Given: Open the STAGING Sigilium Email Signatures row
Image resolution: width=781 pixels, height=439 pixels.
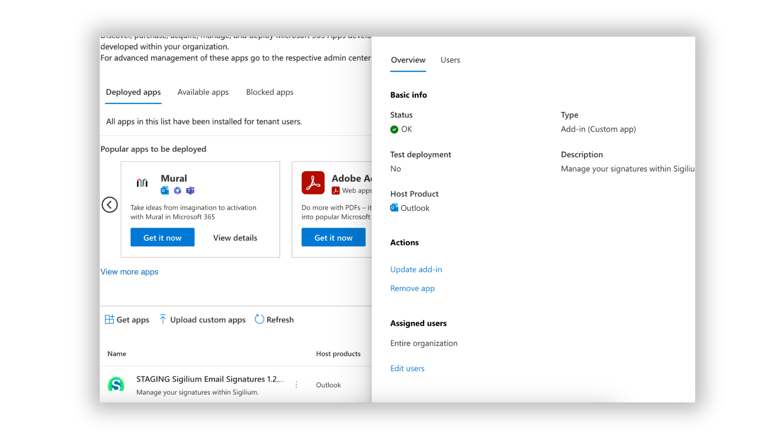Looking at the screenshot, I should 209,379.
